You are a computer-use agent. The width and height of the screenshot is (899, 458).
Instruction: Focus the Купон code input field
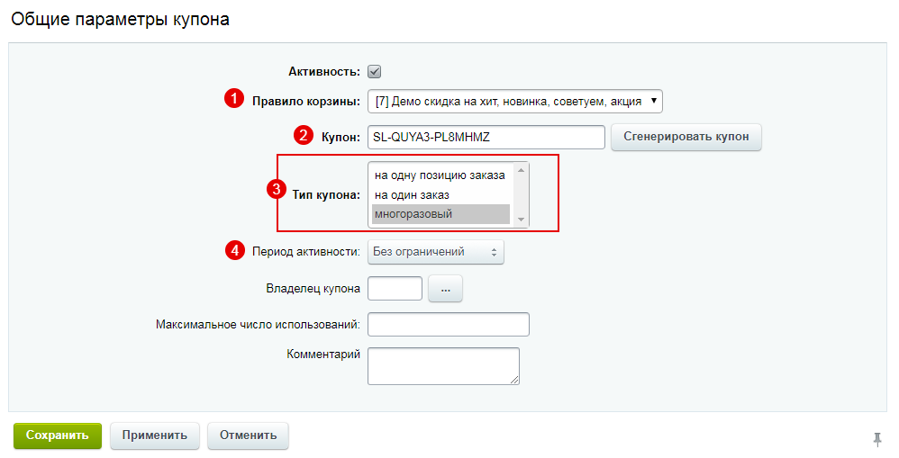(x=486, y=138)
